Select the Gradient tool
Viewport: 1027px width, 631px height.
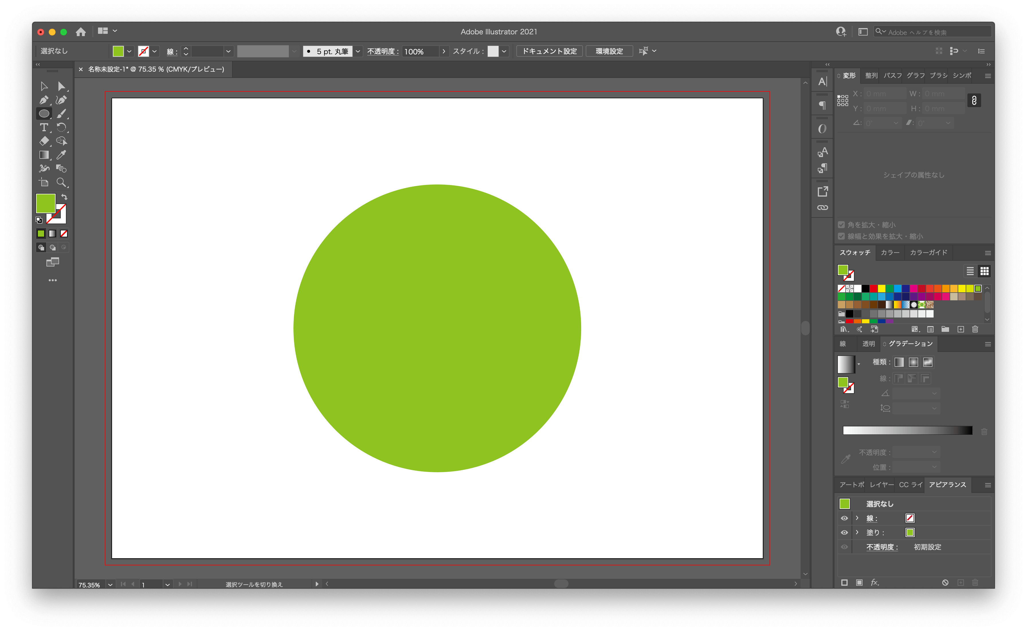(x=44, y=155)
